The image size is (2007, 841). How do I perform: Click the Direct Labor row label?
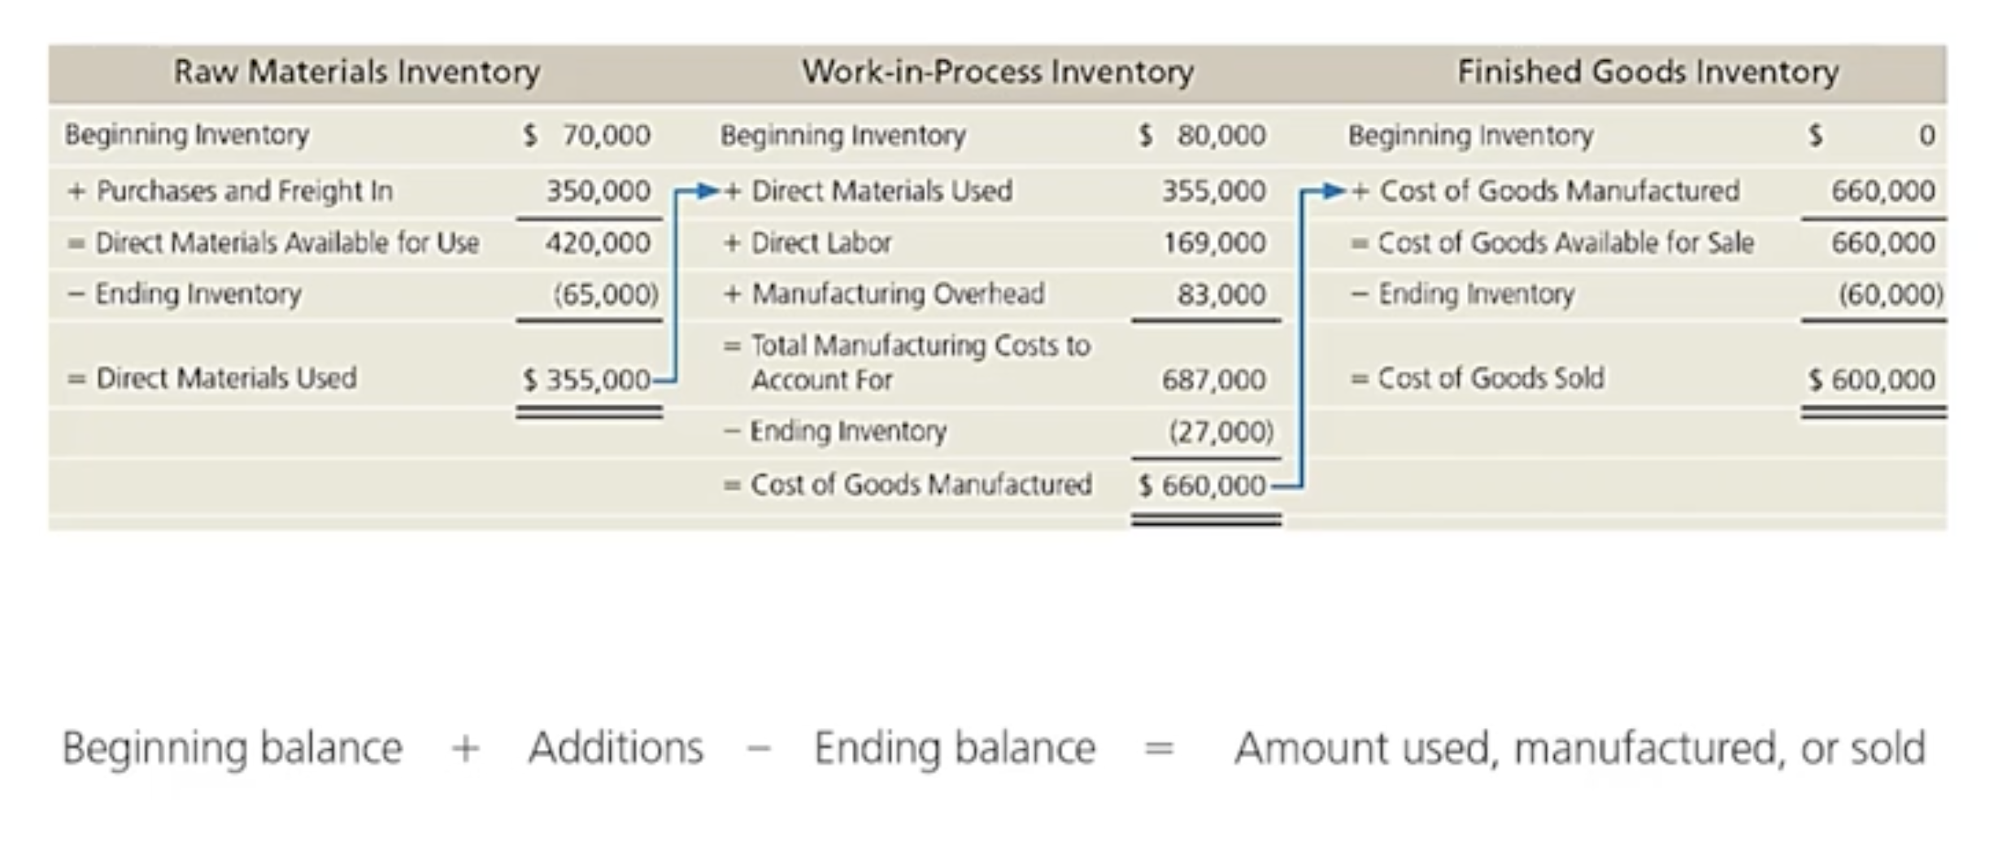click(821, 243)
